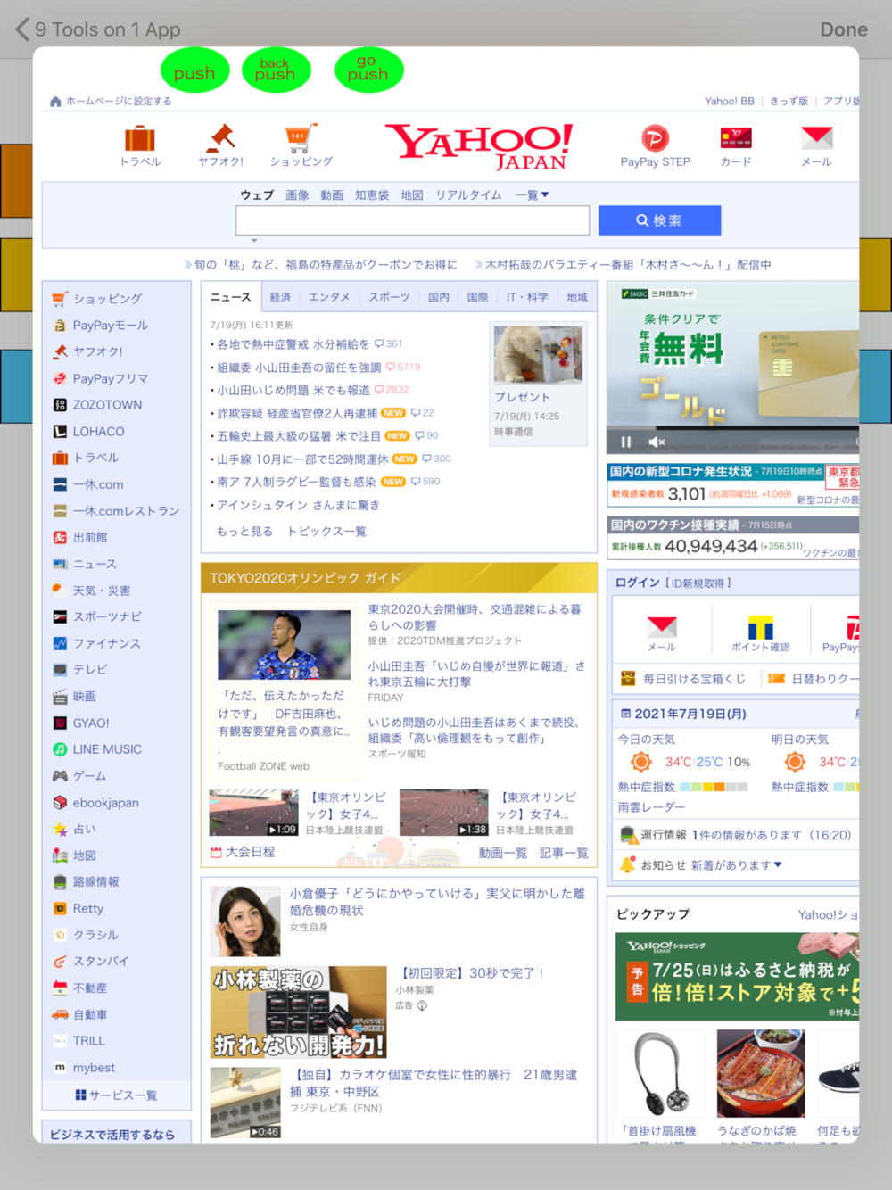
Task: Play the 1:38 女子4 track video
Action: coord(444,812)
